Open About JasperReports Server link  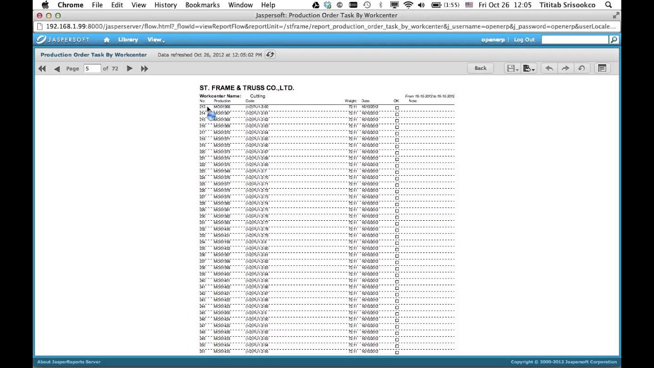[69, 362]
